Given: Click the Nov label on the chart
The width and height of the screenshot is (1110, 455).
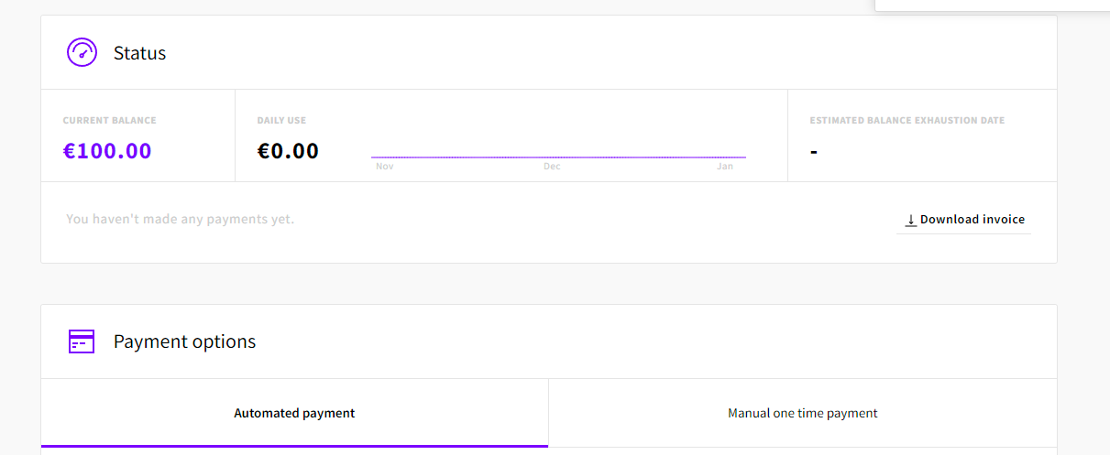Looking at the screenshot, I should pos(385,167).
